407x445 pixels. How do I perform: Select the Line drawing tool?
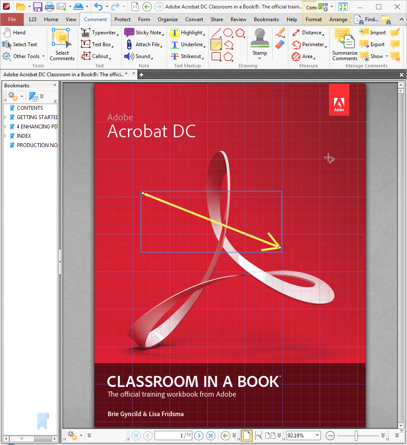(216, 33)
